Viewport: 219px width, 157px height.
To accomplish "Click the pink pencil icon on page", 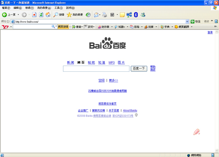I will [x=196, y=132].
